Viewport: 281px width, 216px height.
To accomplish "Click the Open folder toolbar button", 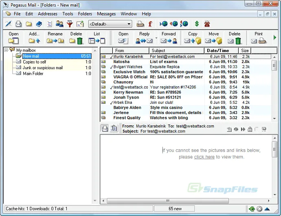I will click(13, 37).
